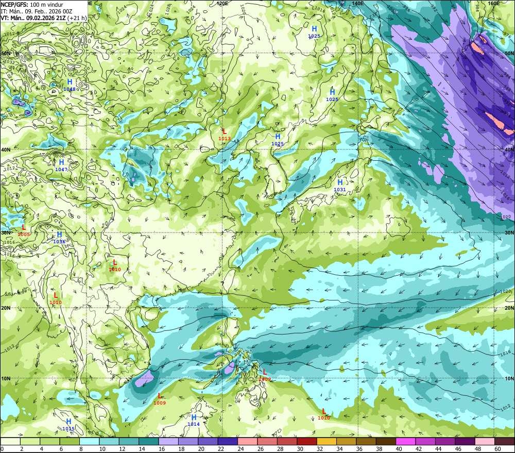Pick the legend swatch for 0–2 wind speed
The height and width of the screenshot is (453, 515).
(10, 441)
